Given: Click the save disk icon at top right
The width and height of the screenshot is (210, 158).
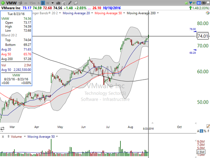Looking at the screenshot, I should 208,3.
